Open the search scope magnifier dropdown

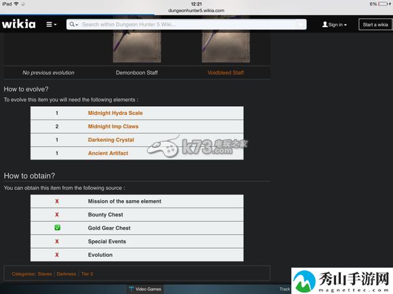(74, 24)
